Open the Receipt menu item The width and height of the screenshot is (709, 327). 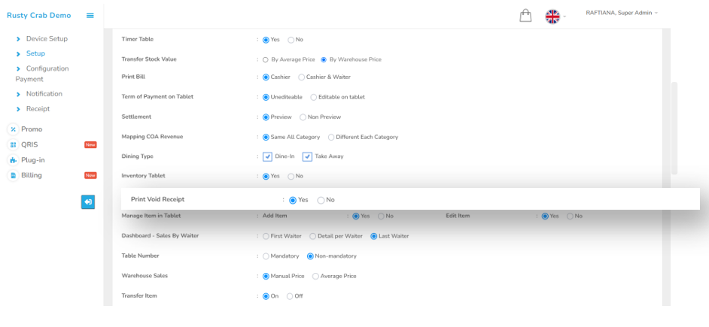coord(38,109)
